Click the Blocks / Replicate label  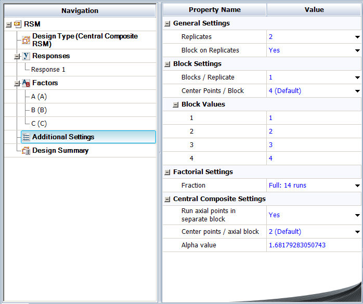coord(208,77)
